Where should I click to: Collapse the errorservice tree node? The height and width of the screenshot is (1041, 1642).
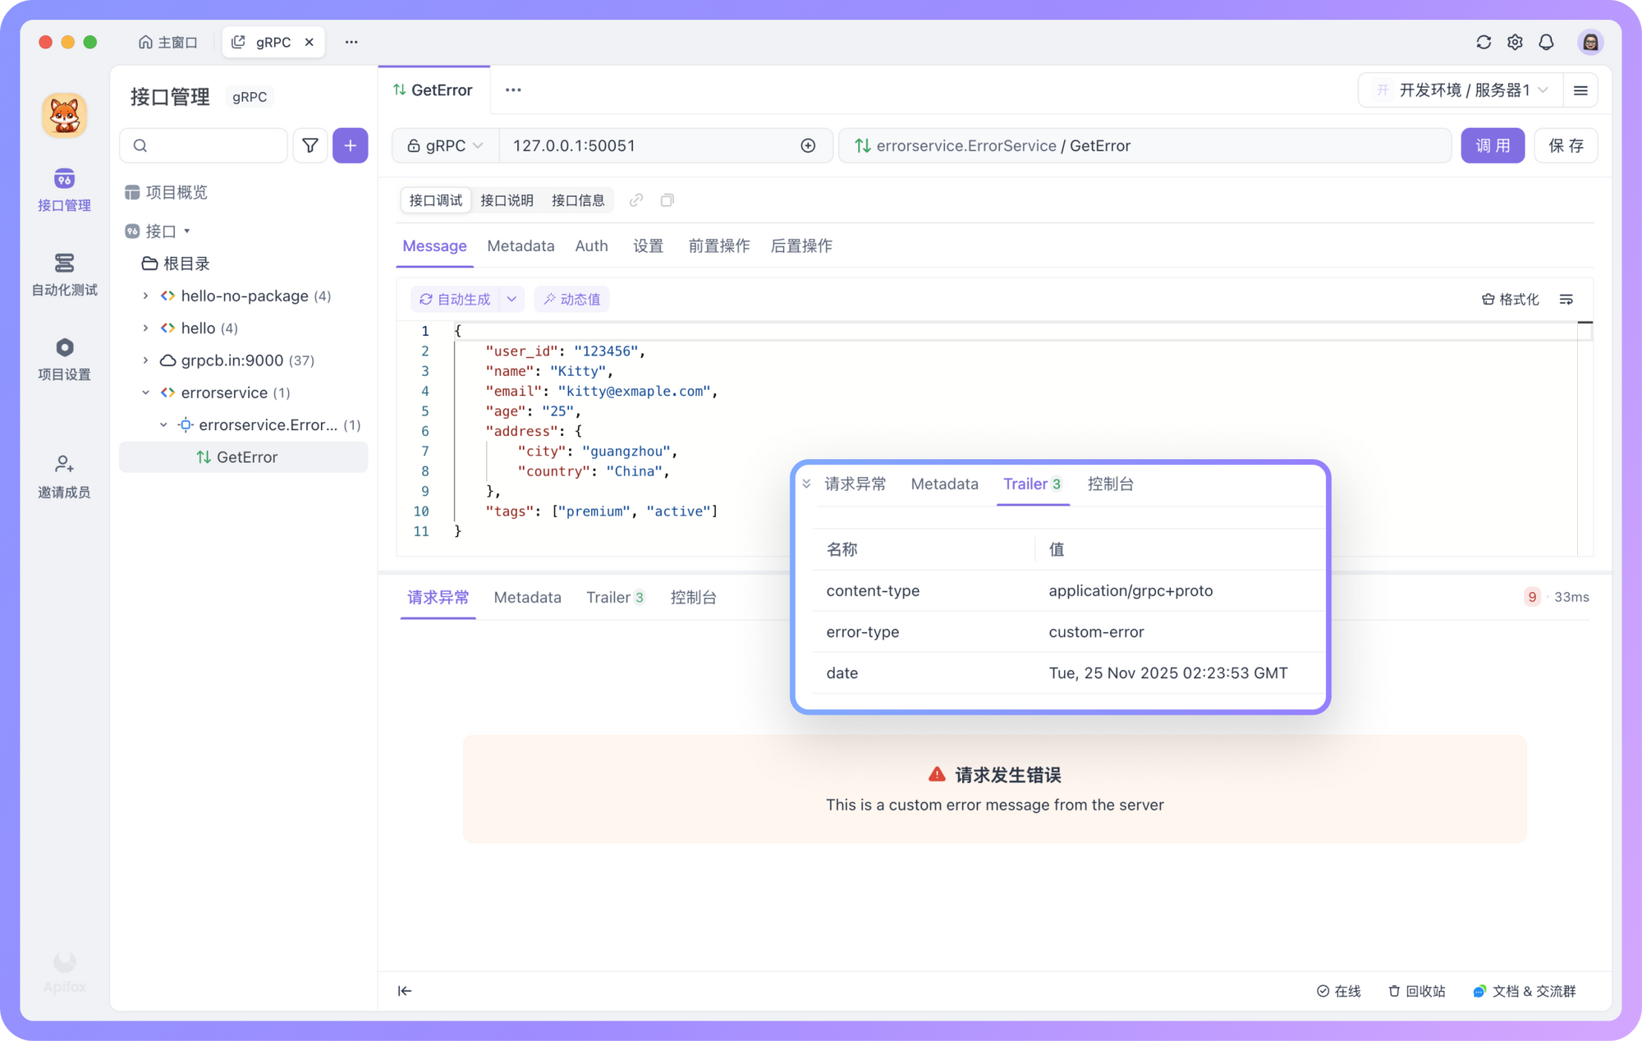146,392
